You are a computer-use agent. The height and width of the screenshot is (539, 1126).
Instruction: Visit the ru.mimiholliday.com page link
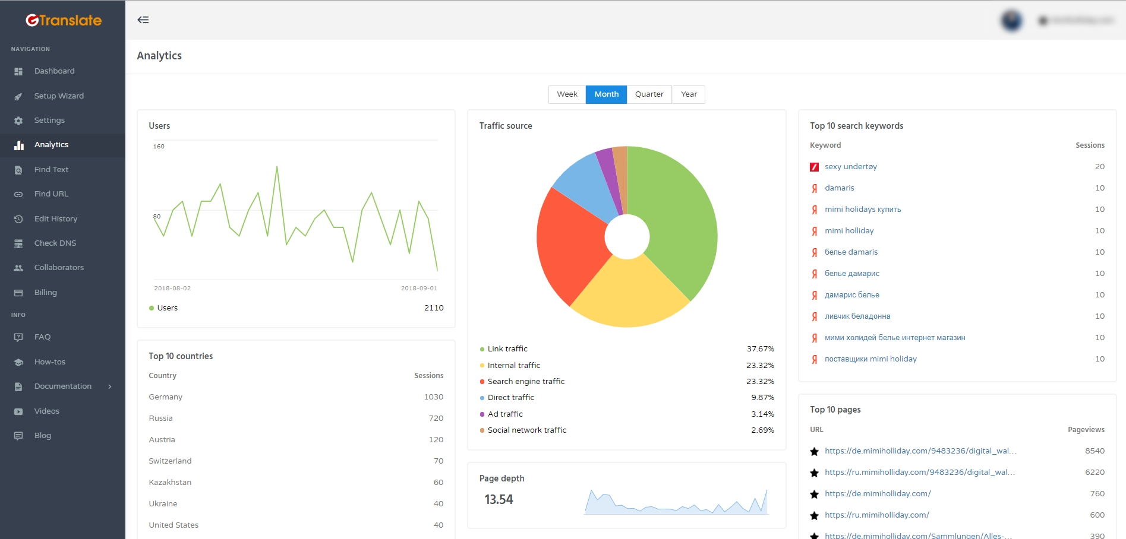point(878,515)
